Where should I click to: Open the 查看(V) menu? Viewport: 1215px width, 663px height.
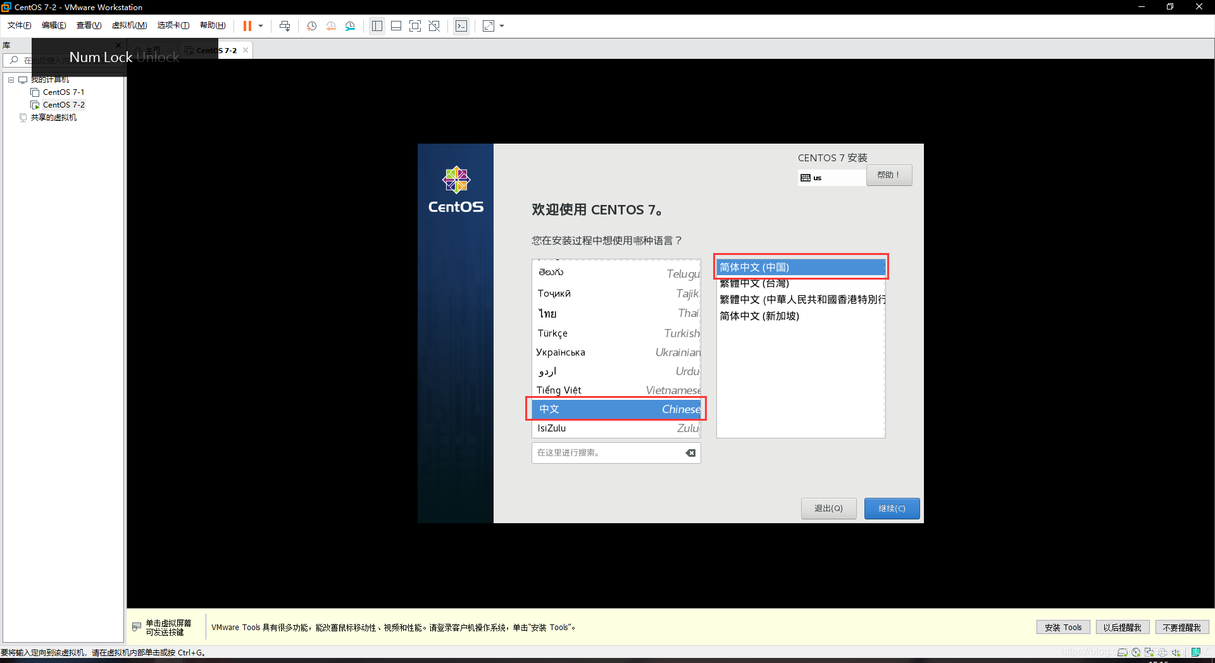point(89,25)
